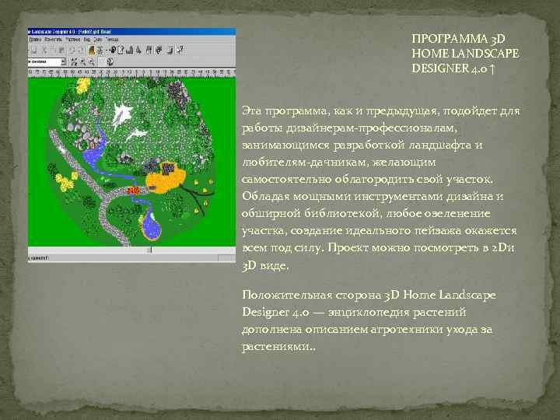Click the disabled save icon in toolbar
The image size is (560, 420).
[x=33, y=51]
